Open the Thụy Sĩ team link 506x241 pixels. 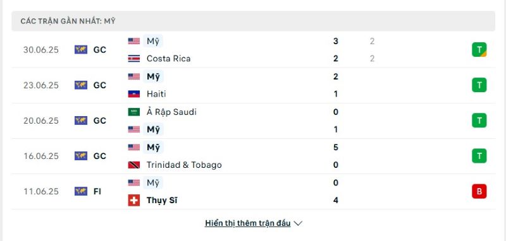(x=162, y=200)
